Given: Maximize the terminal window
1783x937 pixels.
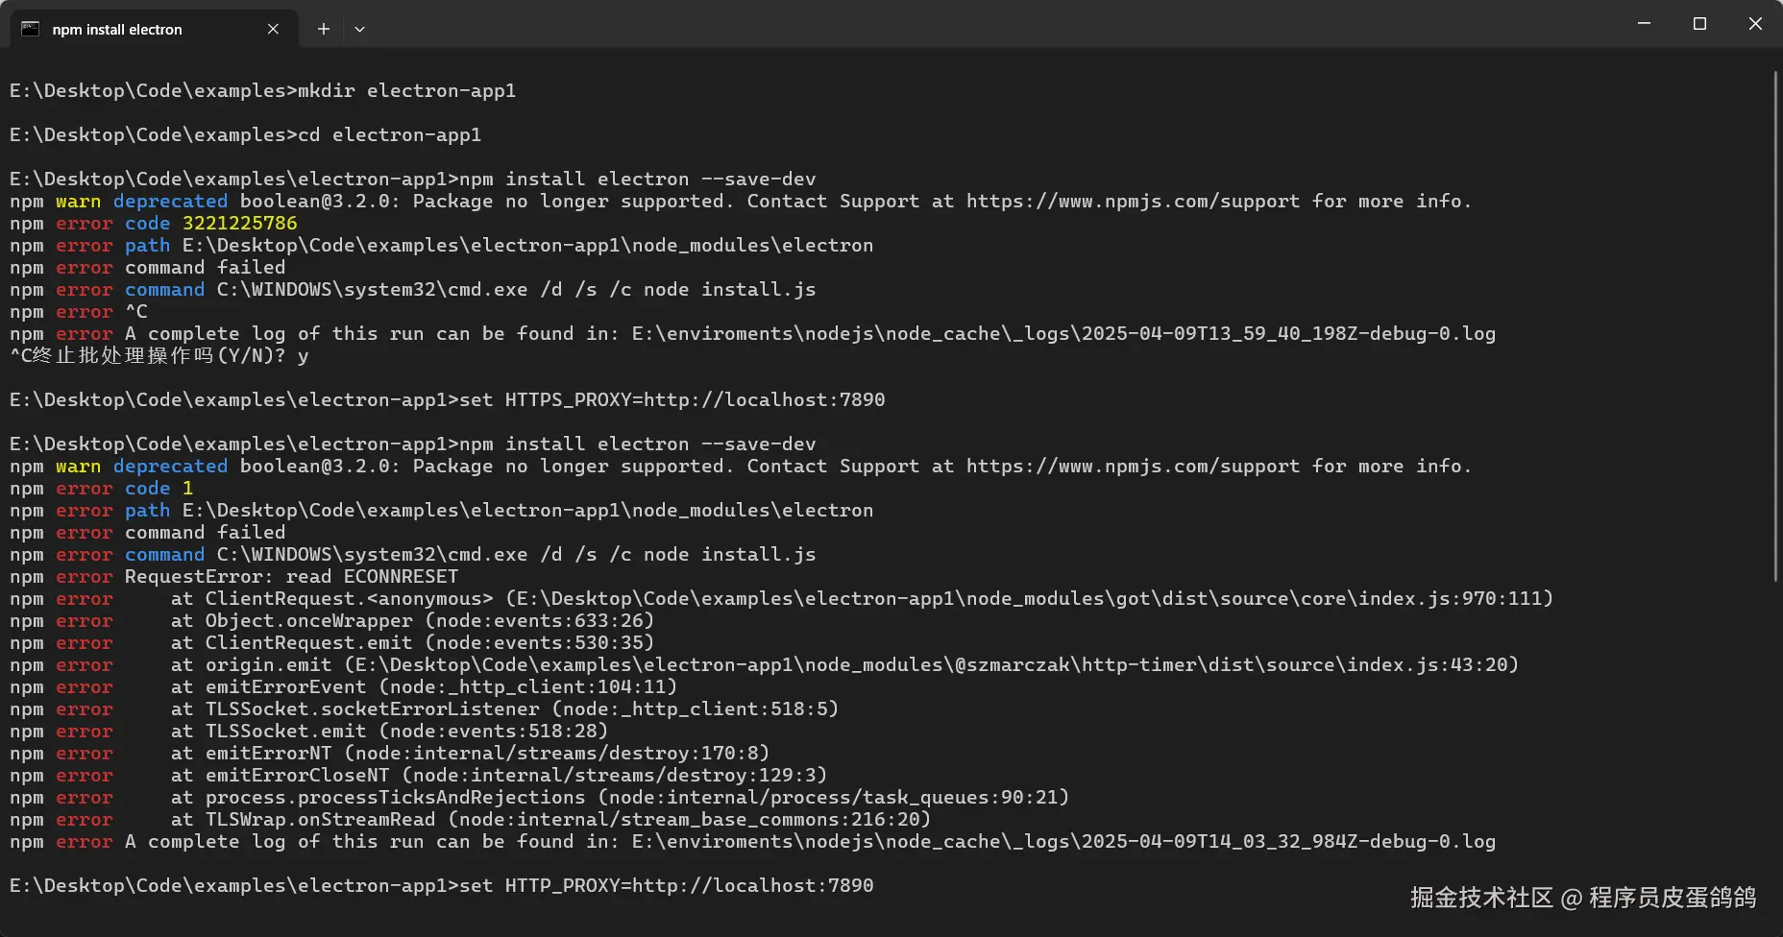Looking at the screenshot, I should [x=1699, y=23].
